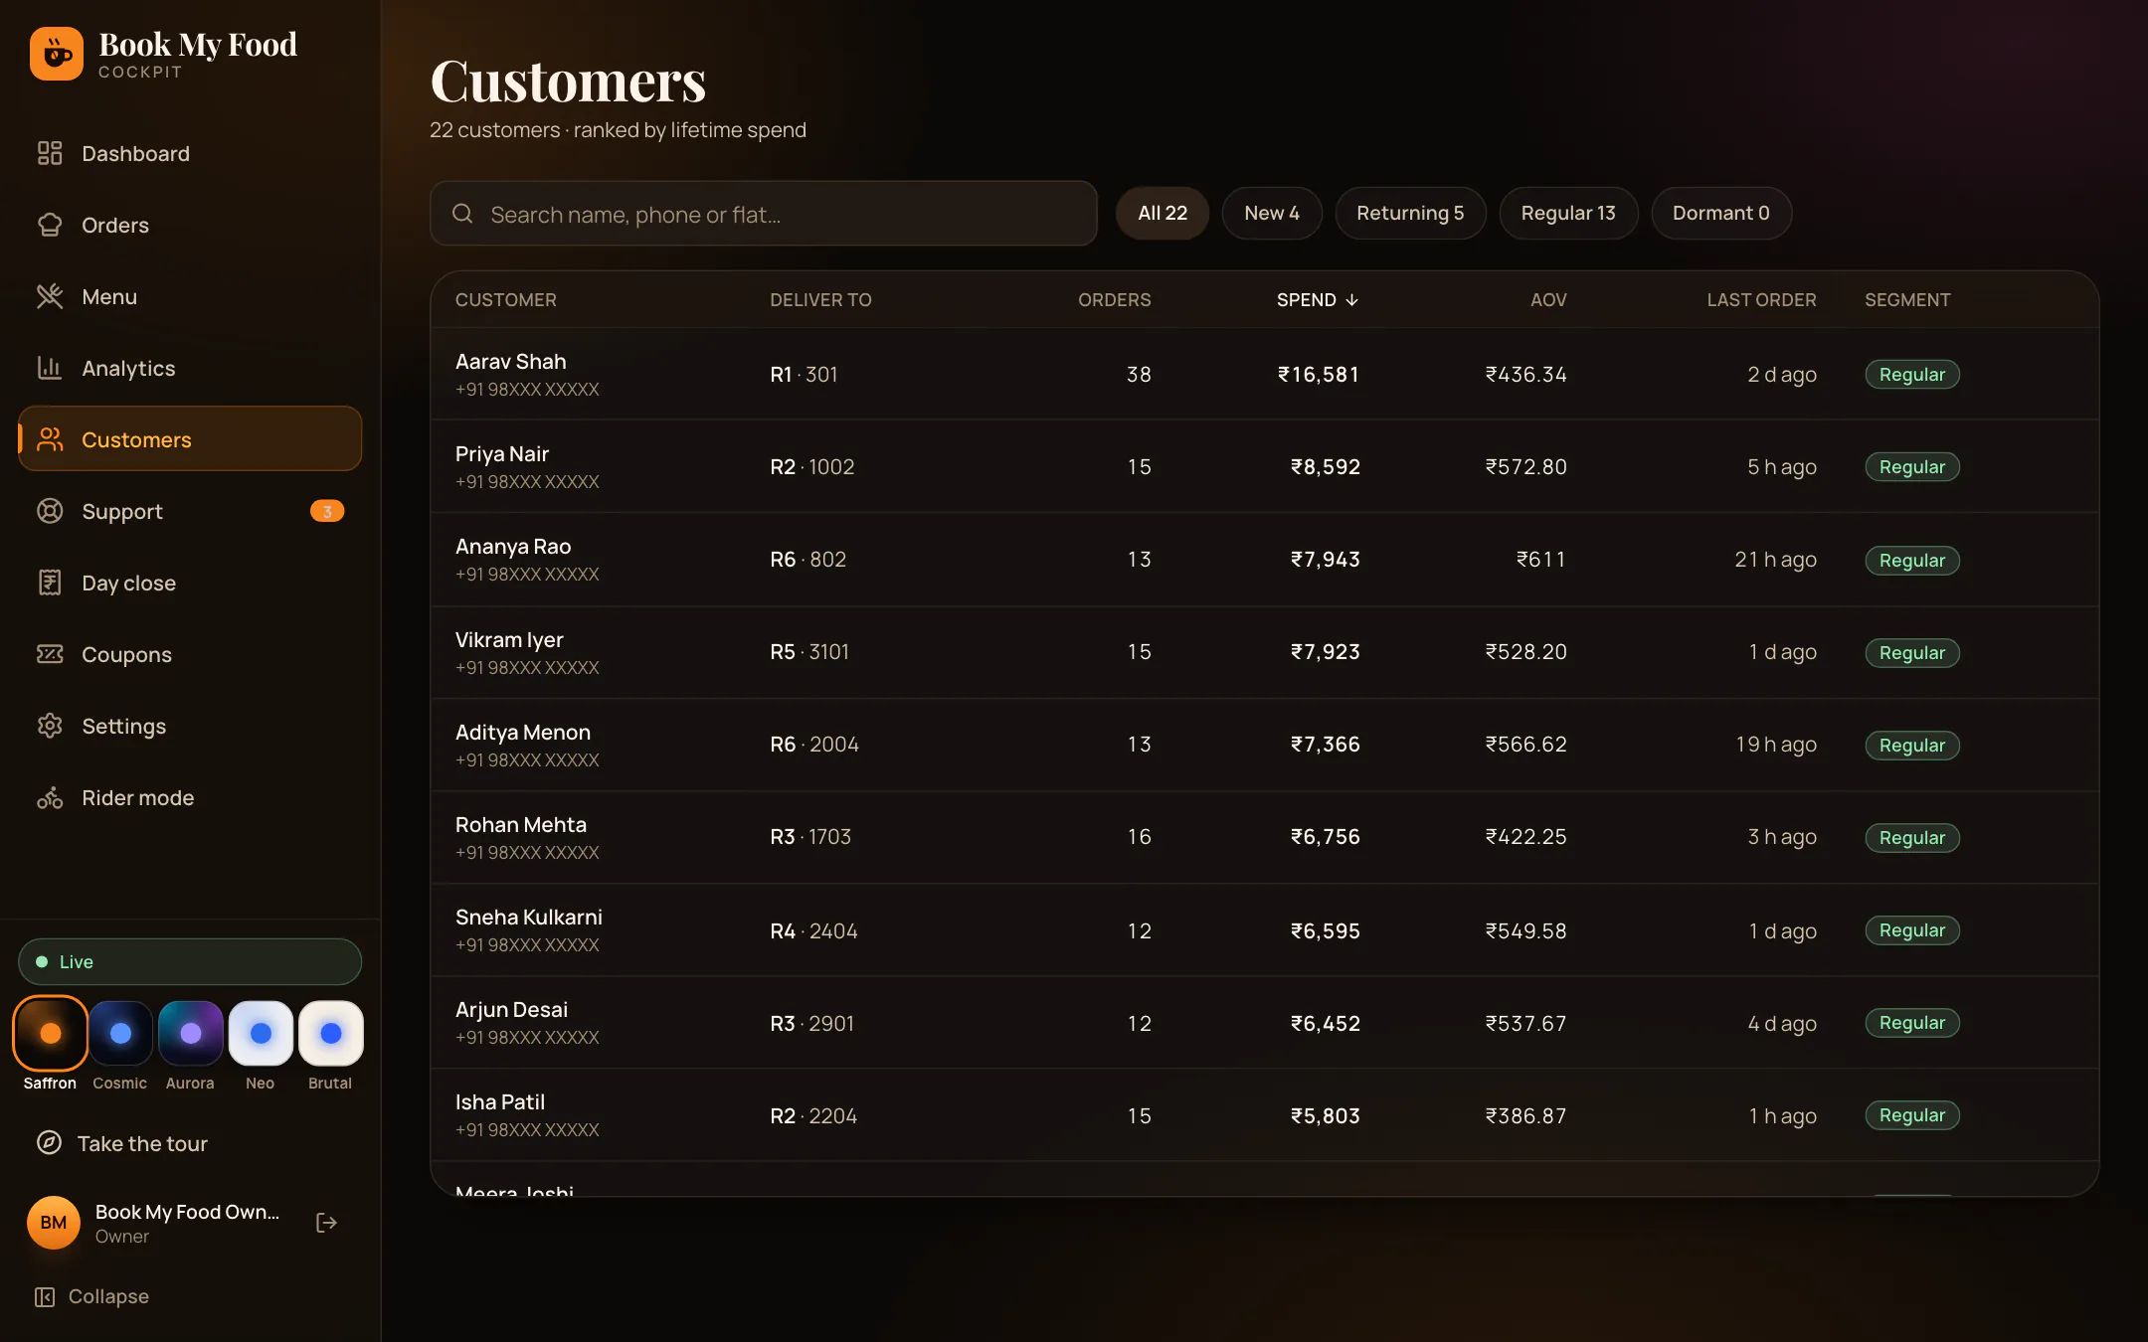Click the search magnifier icon
Viewport: 2148px width, 1342px height.
click(x=462, y=214)
